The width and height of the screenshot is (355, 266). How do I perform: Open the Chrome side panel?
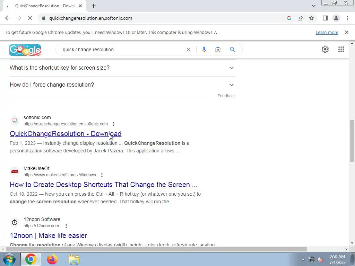pyautogui.click(x=325, y=18)
